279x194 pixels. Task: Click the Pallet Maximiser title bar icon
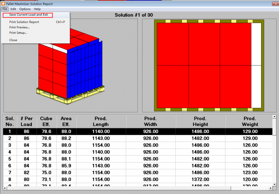tap(3, 3)
